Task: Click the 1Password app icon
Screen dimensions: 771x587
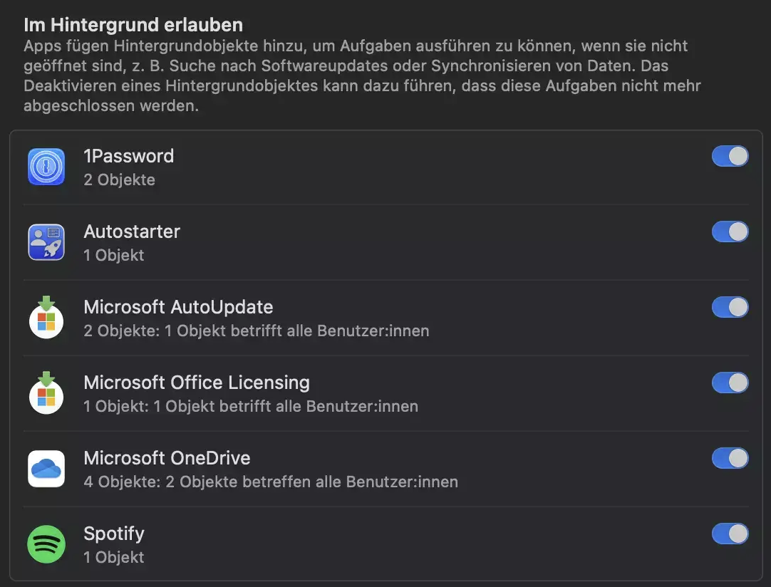Action: pos(46,167)
